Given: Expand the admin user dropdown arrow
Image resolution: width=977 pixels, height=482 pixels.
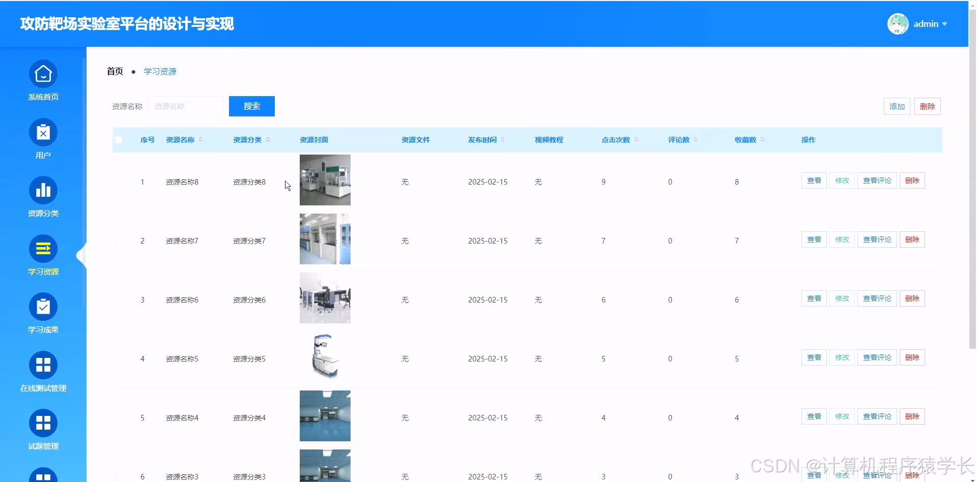Looking at the screenshot, I should (x=944, y=24).
